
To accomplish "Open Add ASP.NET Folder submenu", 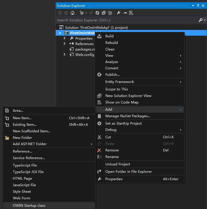I will click(x=49, y=144).
